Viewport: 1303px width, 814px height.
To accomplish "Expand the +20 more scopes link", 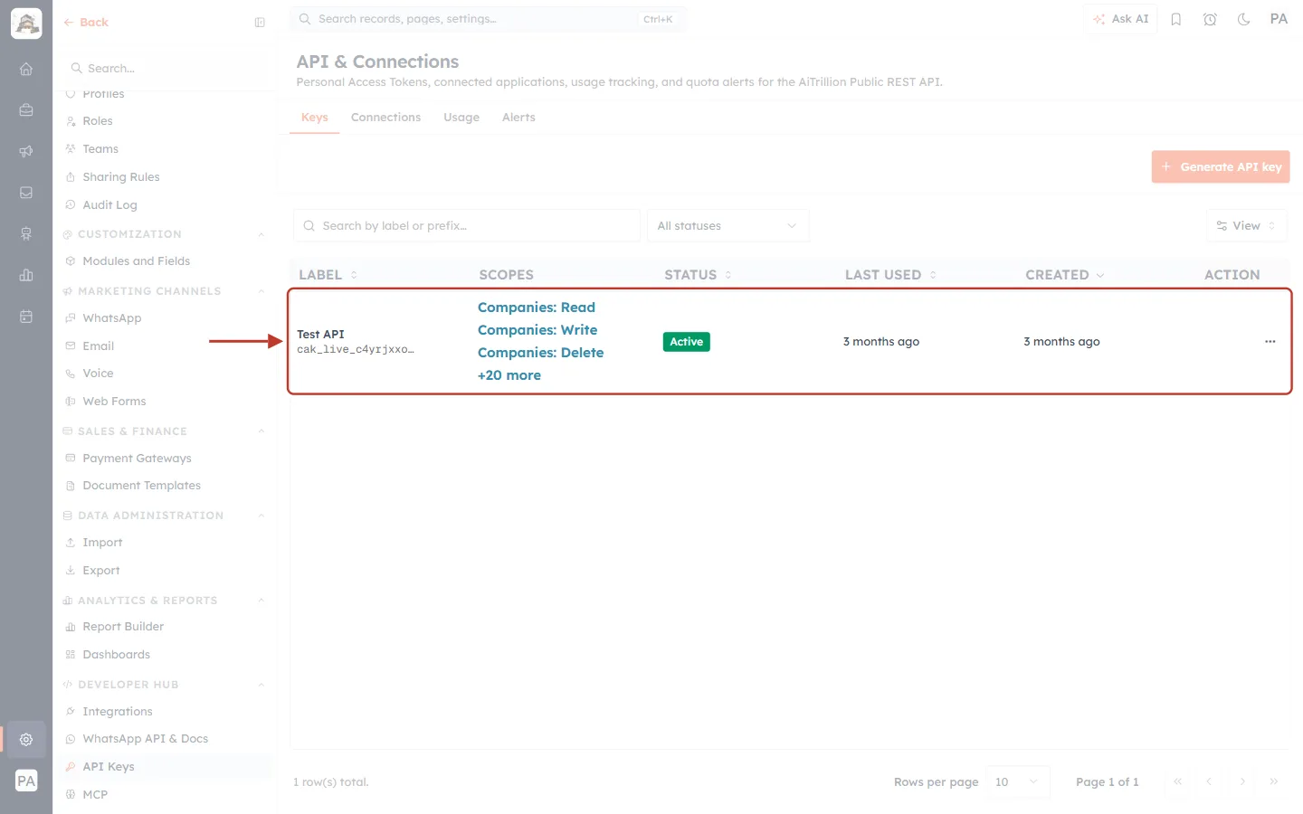I will click(x=509, y=375).
